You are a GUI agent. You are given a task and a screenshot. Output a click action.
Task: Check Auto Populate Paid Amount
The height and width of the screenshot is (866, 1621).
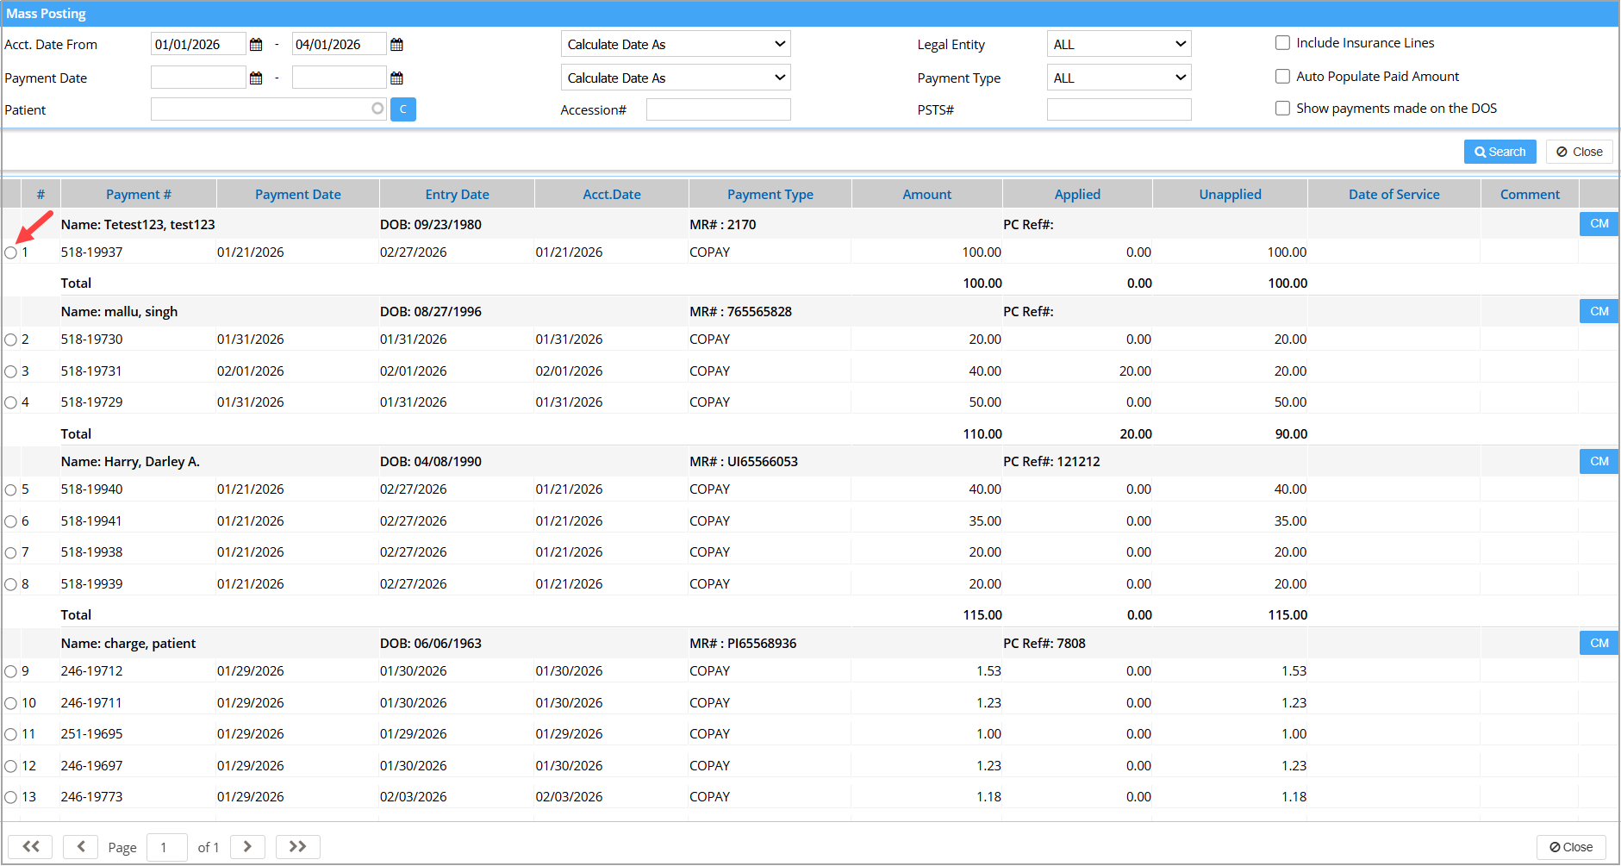click(x=1282, y=77)
